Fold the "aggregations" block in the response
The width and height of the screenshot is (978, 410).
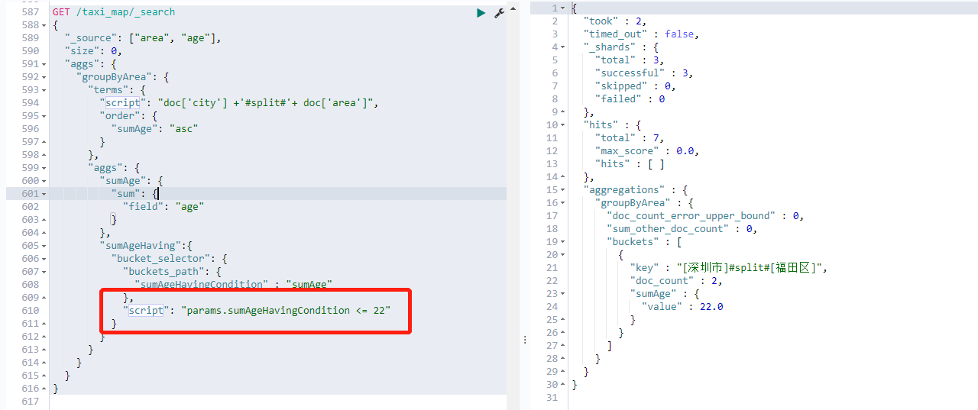coord(562,189)
